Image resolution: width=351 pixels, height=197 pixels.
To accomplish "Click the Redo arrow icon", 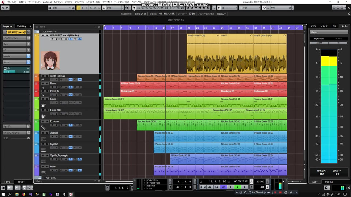I will pyautogui.click(x=7, y=8).
